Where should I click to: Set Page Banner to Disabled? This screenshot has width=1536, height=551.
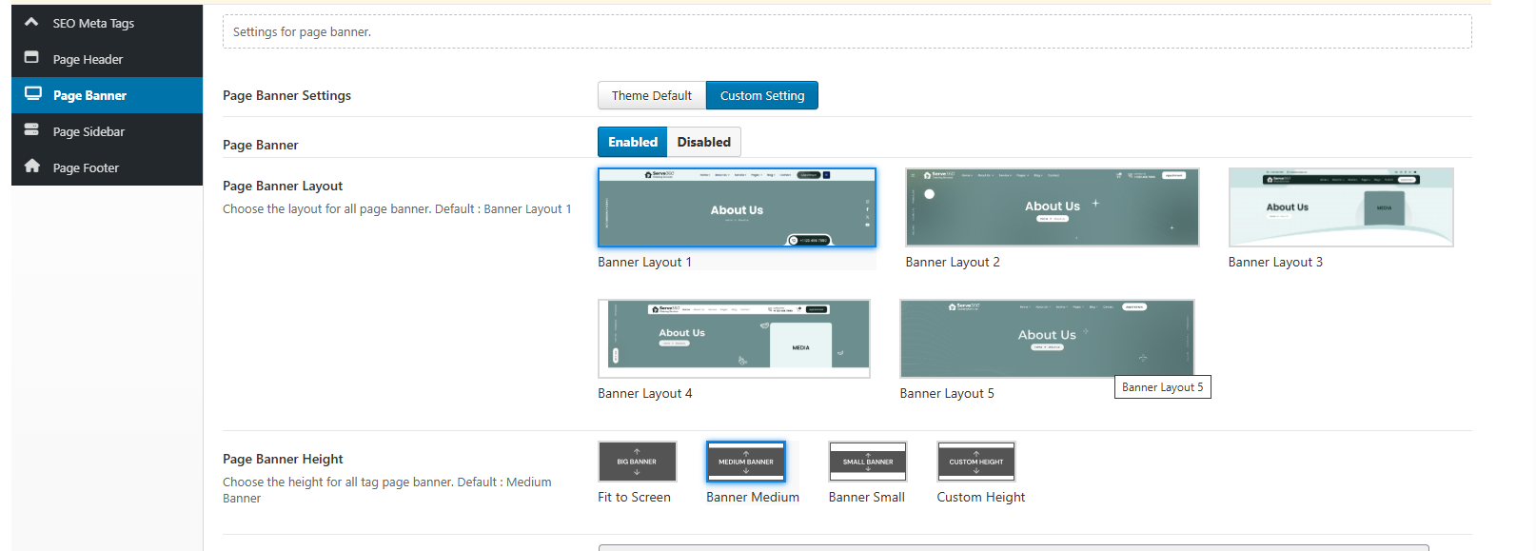tap(703, 142)
